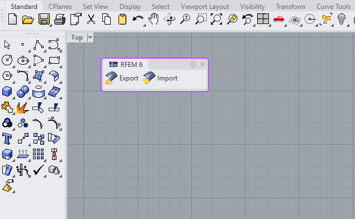
Task: Open the Set CPlane grid icon
Action: (x=295, y=20)
